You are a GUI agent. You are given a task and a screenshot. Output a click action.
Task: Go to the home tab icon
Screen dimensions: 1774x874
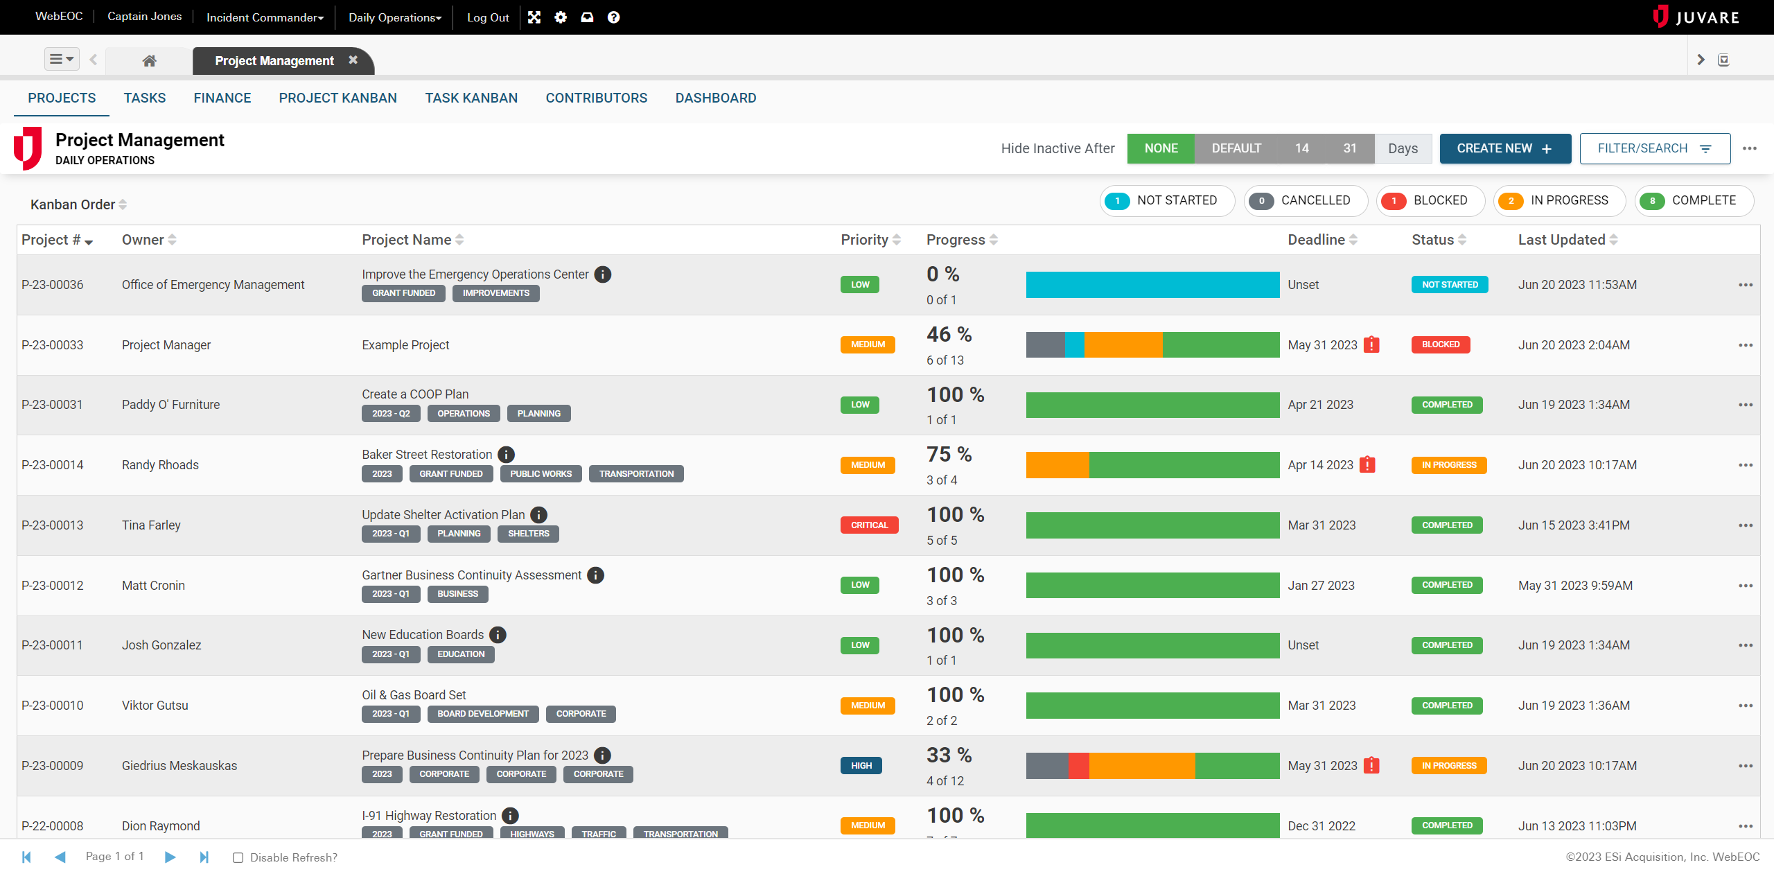coord(149,60)
